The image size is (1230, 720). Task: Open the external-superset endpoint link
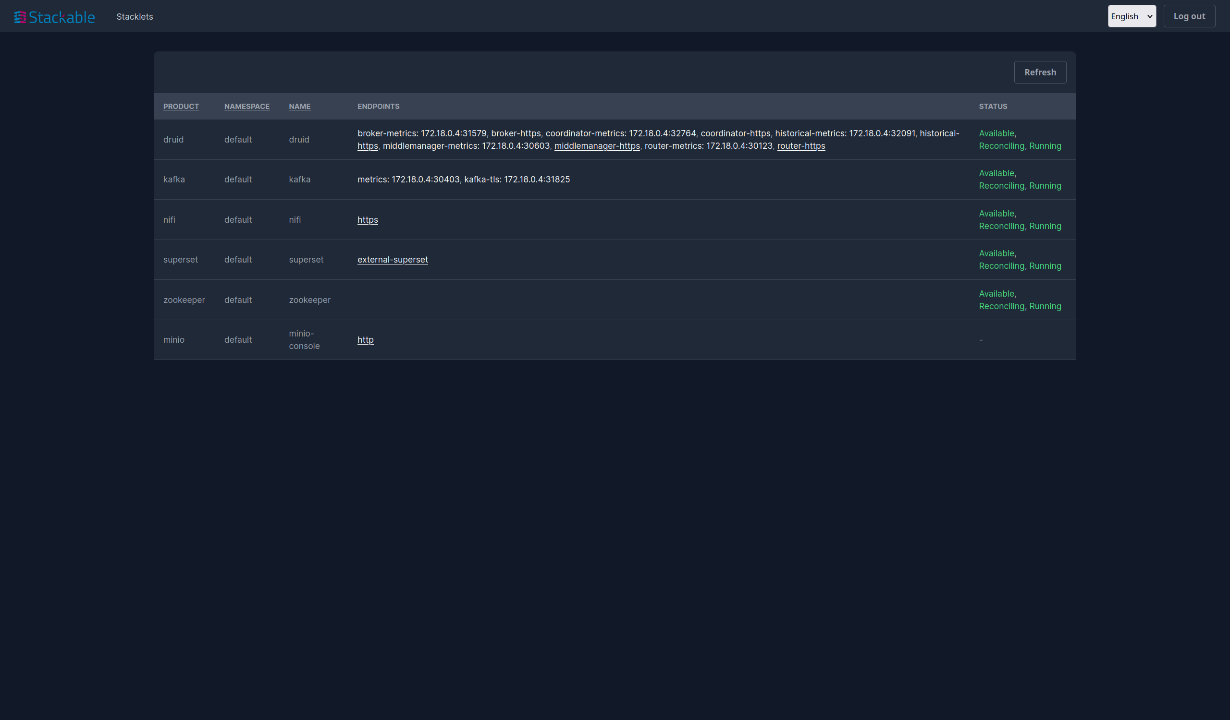[x=392, y=259]
